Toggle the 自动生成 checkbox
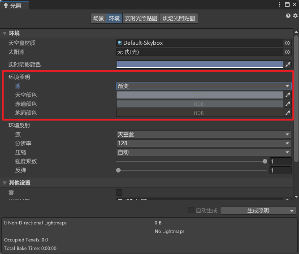Screen dimensions: 299x254 point(191,211)
